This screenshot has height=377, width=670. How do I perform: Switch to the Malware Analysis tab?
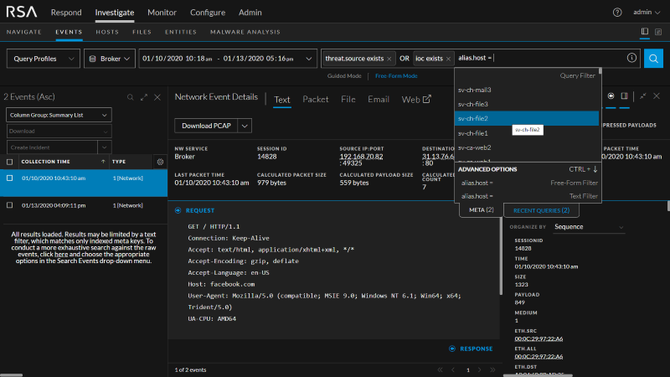pos(245,32)
